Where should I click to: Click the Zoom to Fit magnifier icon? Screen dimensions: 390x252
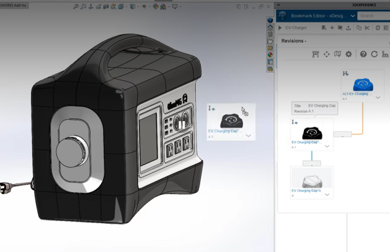tap(76, 7)
